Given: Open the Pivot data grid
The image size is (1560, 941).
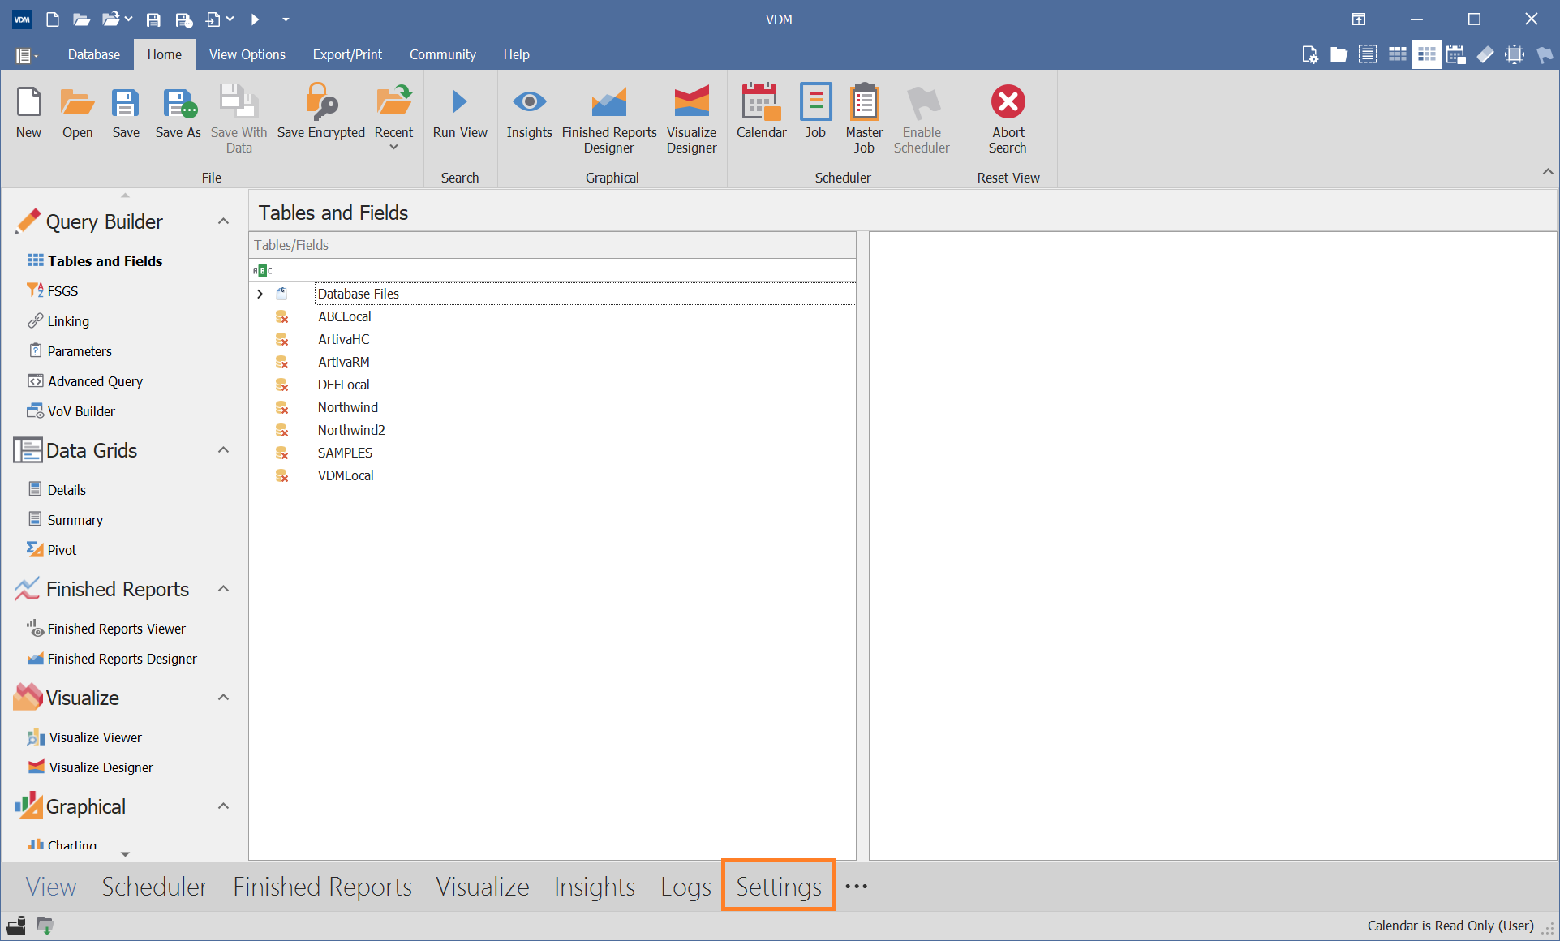Looking at the screenshot, I should pos(62,550).
